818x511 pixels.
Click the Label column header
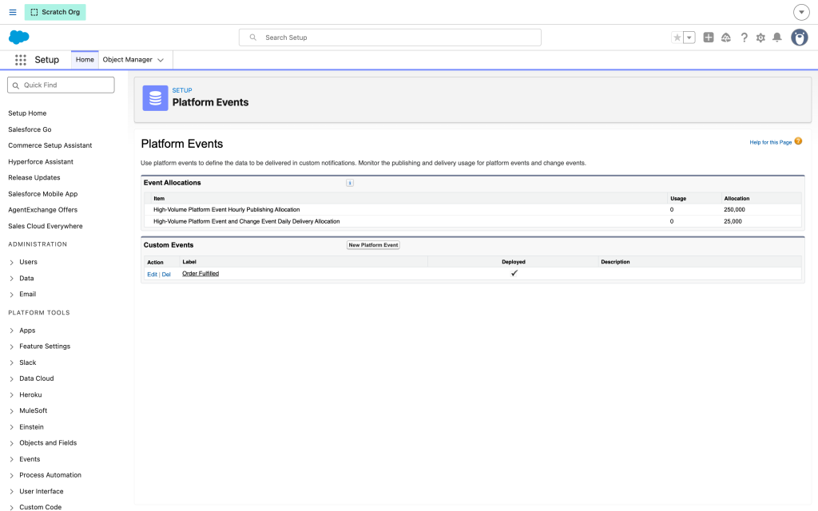[x=189, y=262]
